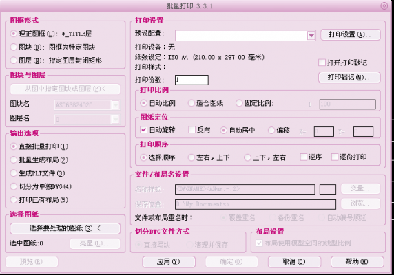
Task: Click the 选中图纸:0 status text
Action: pyautogui.click(x=26, y=243)
